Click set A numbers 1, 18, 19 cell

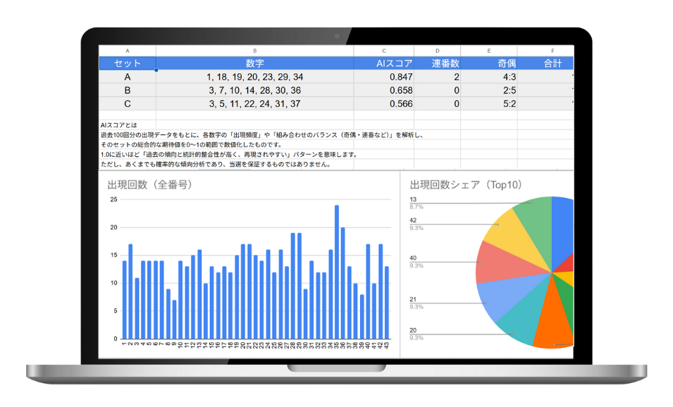(x=254, y=77)
